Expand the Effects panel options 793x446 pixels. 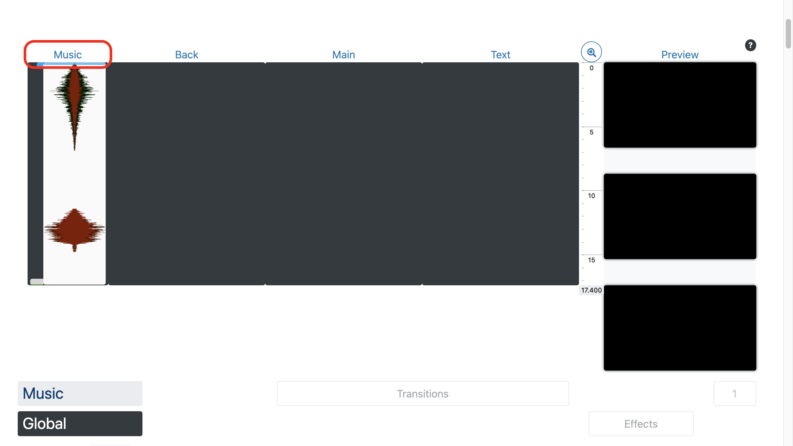640,423
